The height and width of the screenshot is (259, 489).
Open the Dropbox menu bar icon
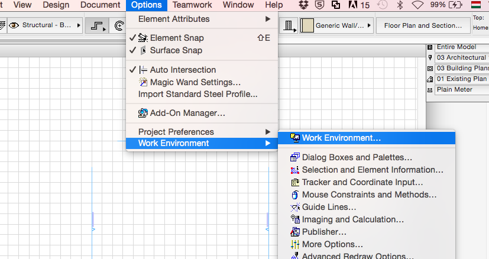pos(304,5)
